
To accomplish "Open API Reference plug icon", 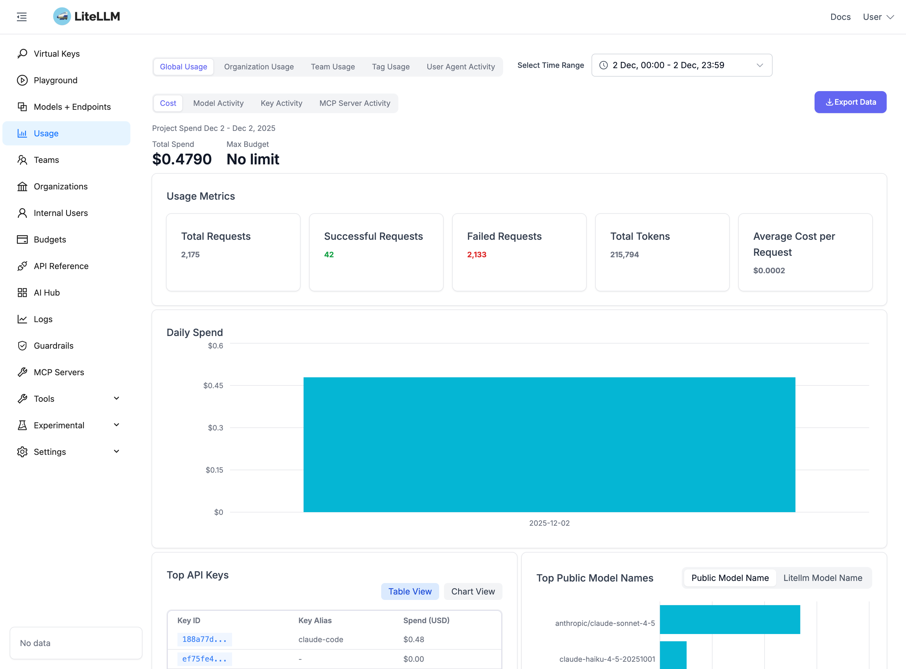I will point(22,266).
